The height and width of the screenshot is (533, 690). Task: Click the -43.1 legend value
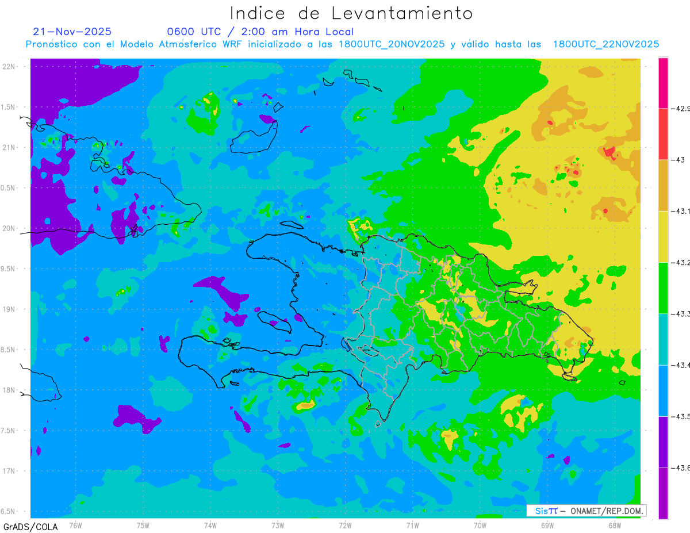[x=680, y=211]
